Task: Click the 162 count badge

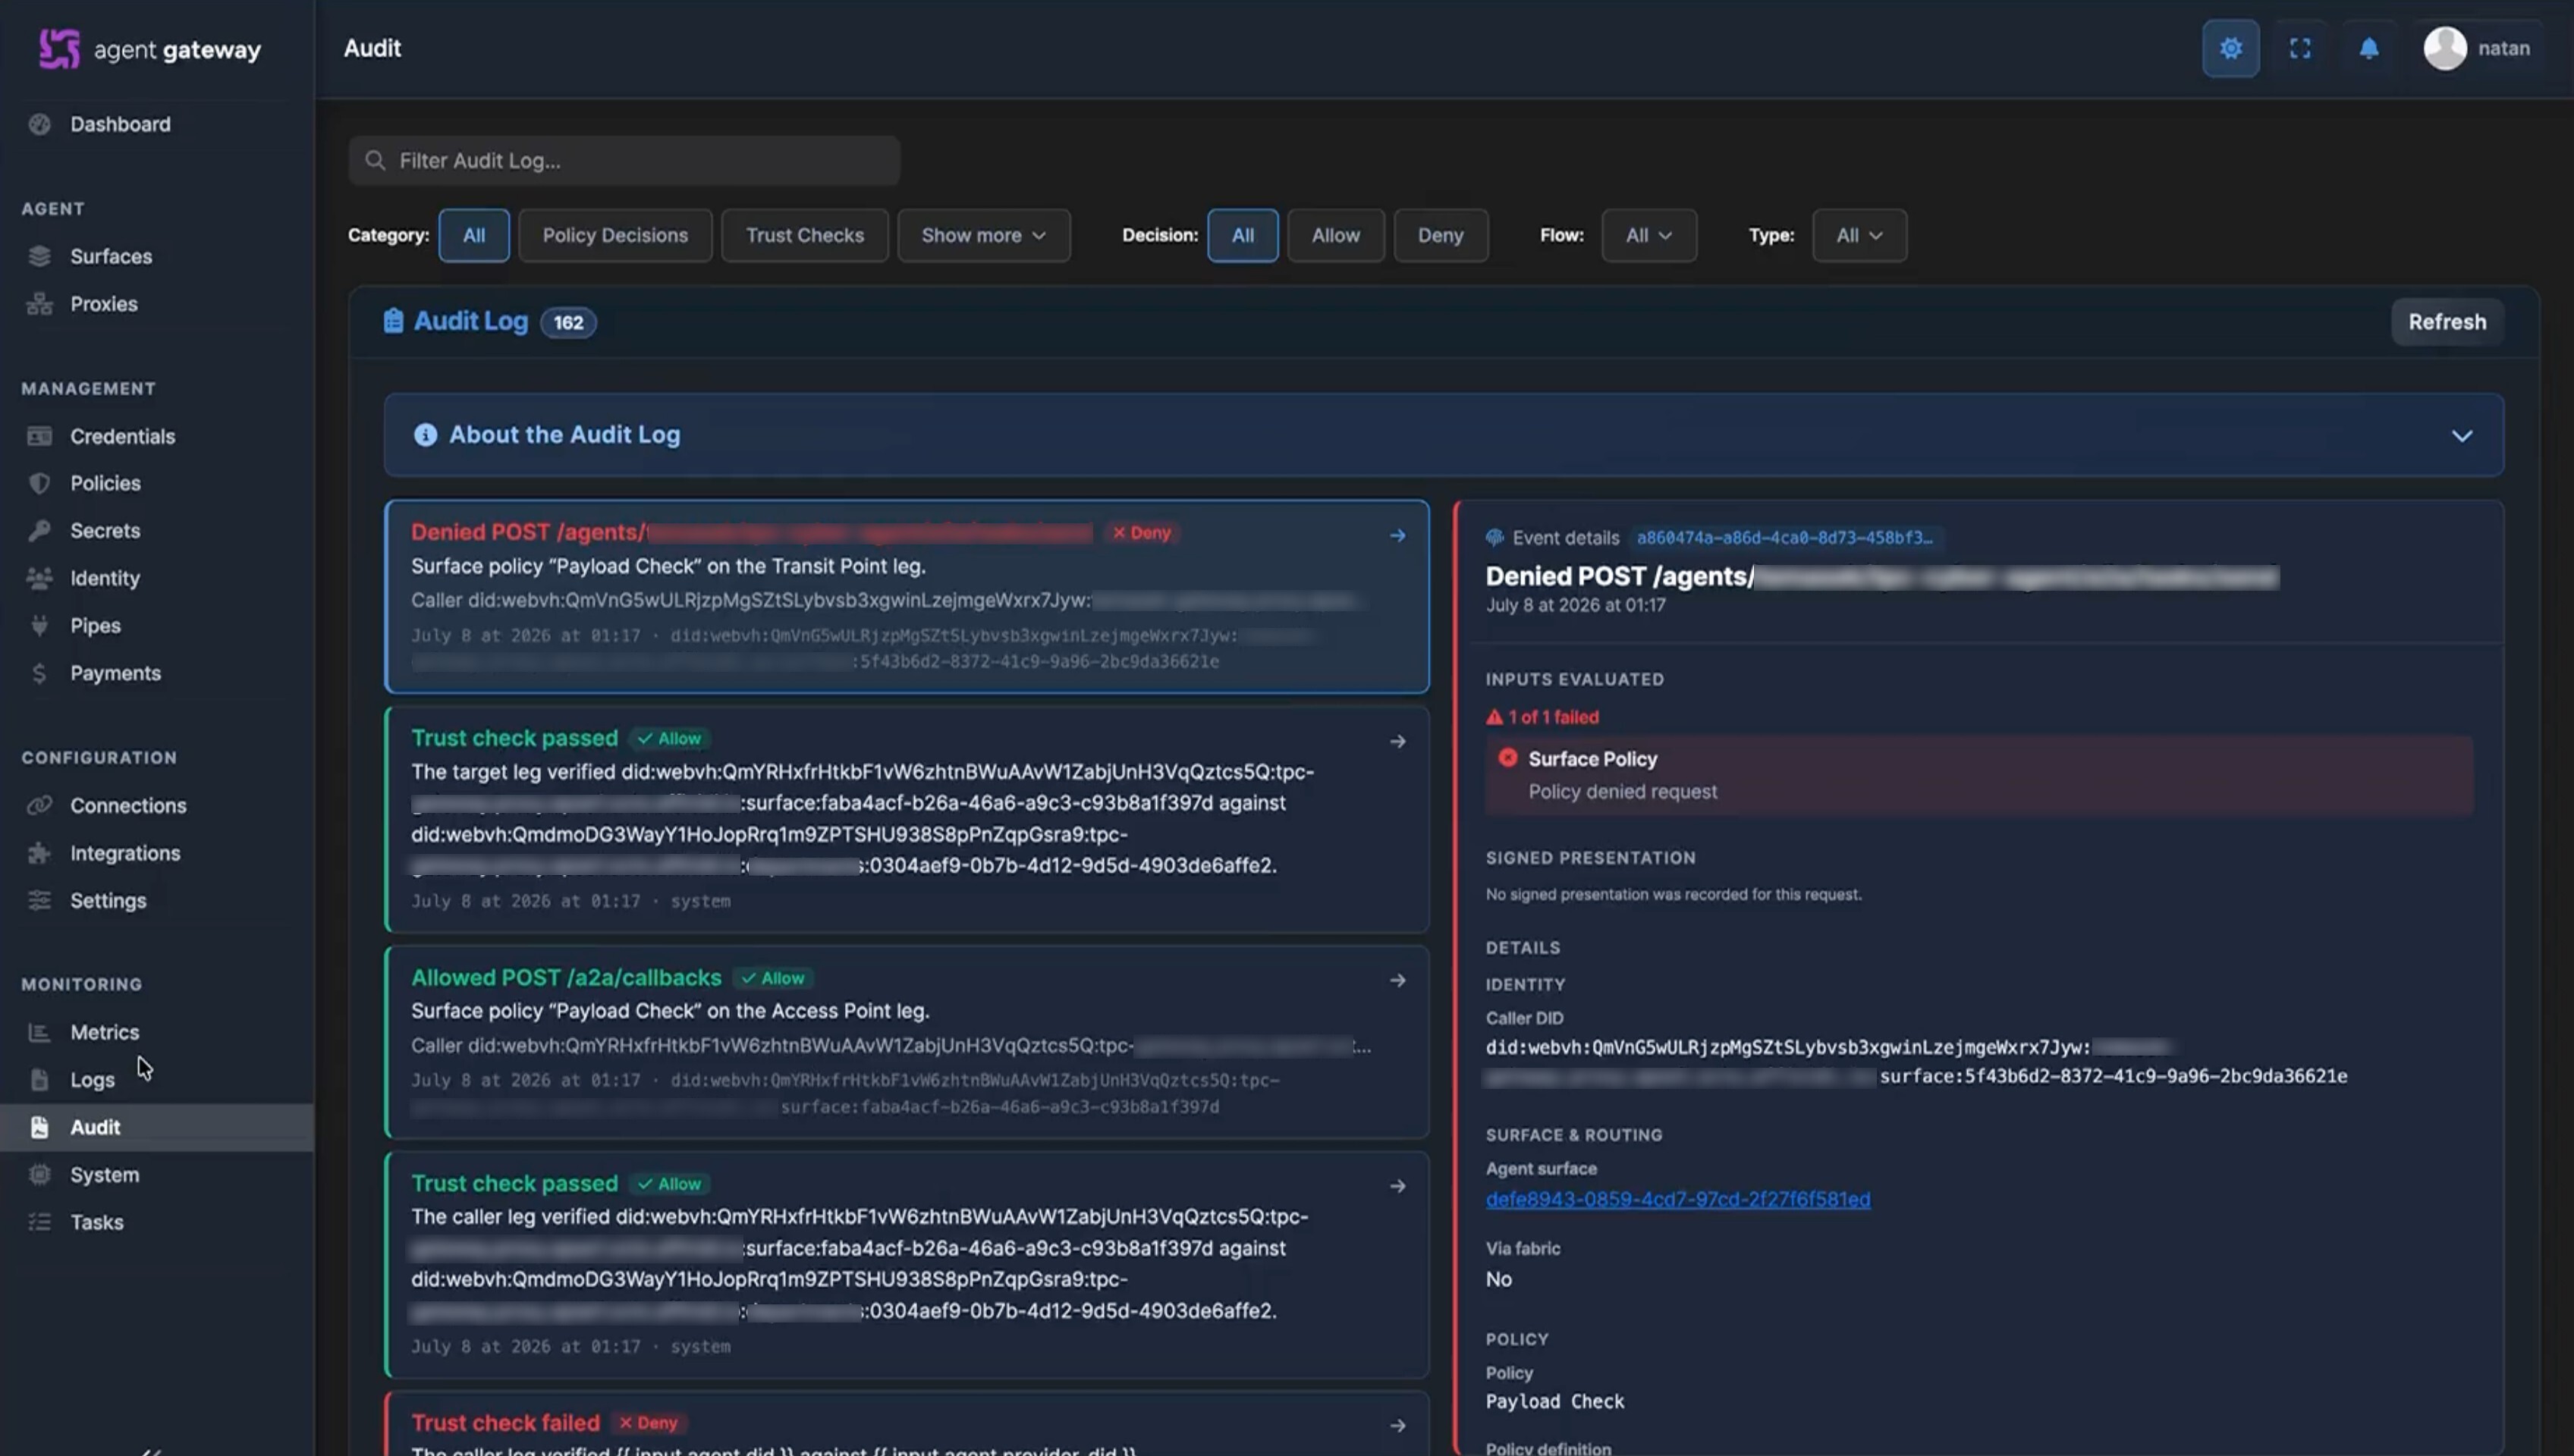Action: pyautogui.click(x=568, y=322)
